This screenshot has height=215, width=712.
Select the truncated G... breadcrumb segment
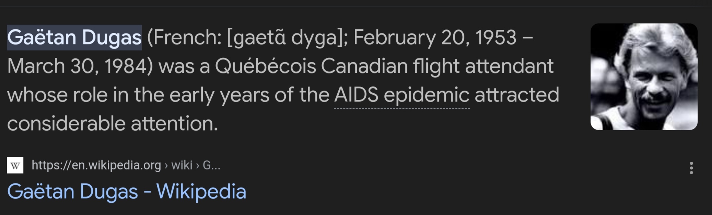[211, 165]
